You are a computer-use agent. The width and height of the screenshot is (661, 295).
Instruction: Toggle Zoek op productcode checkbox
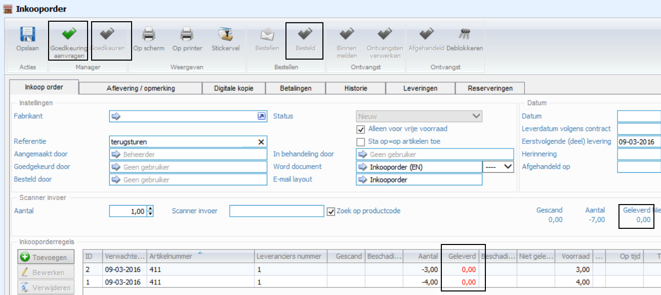[332, 211]
